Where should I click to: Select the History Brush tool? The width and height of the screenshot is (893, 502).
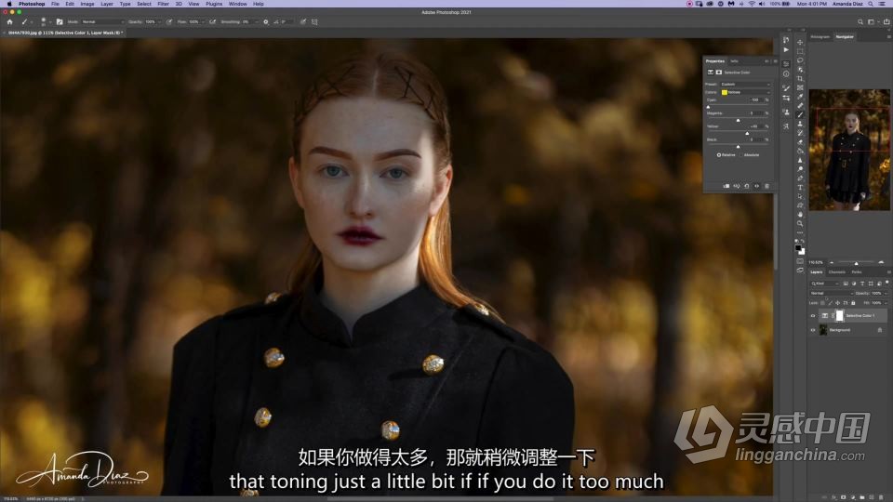coord(800,133)
